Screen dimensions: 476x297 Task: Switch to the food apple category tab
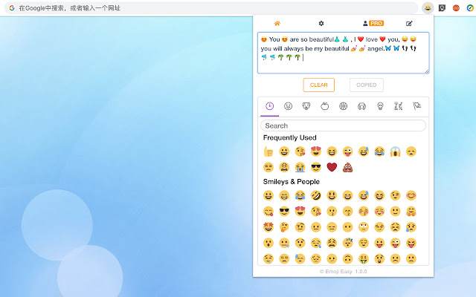(325, 106)
